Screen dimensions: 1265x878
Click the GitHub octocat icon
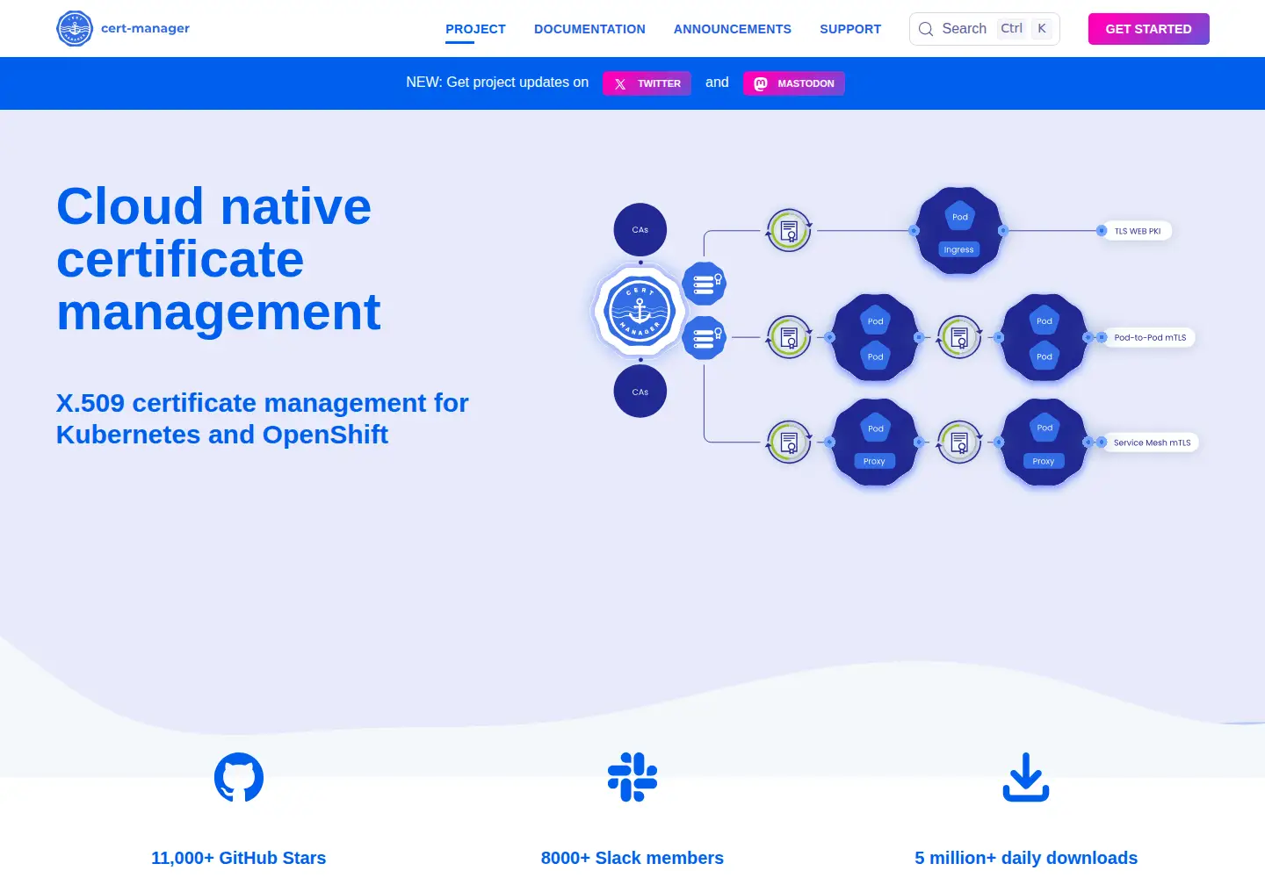[x=239, y=777]
